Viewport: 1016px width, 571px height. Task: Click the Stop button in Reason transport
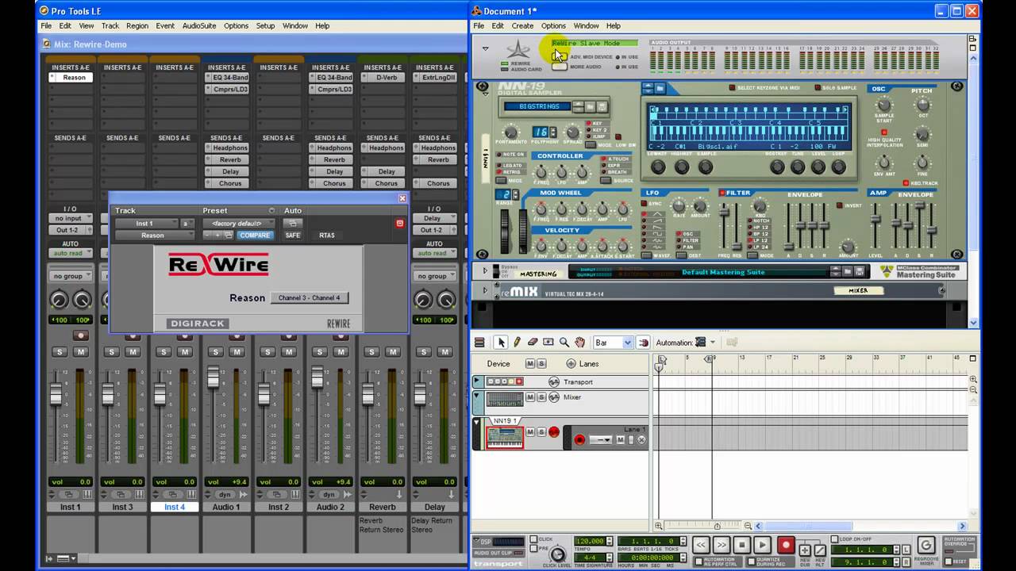[x=741, y=545]
